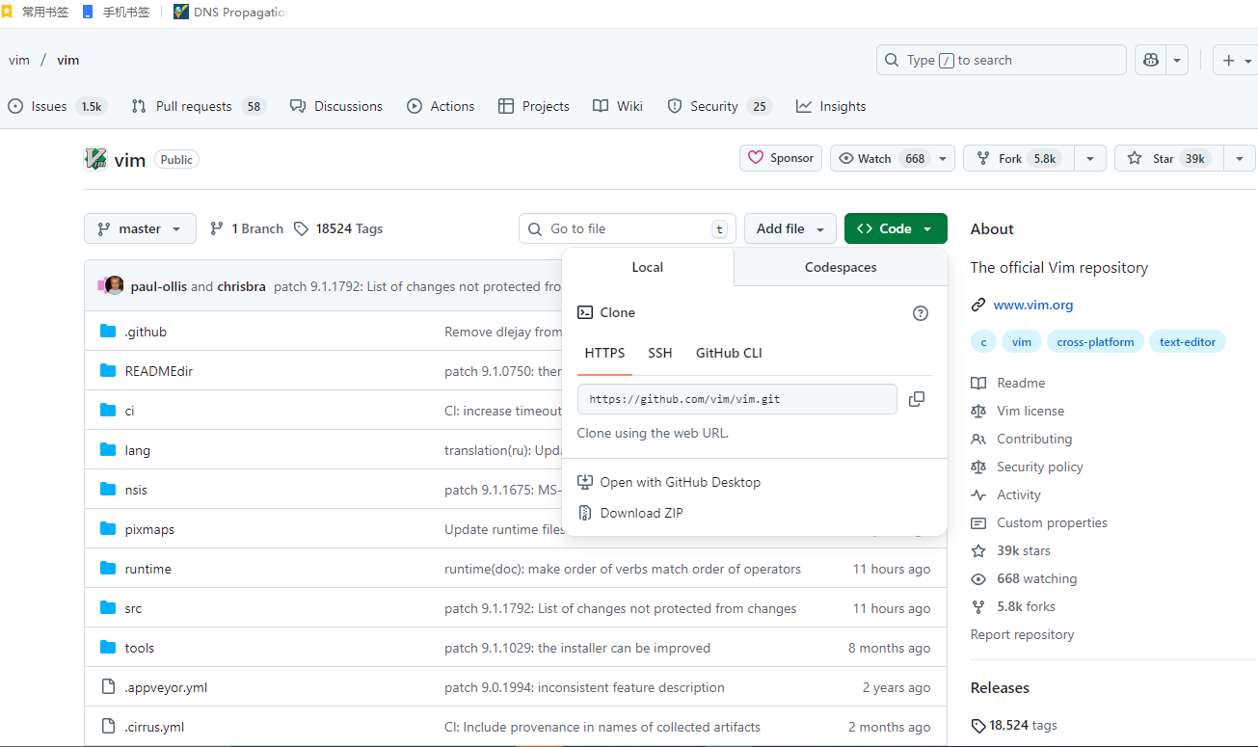Click the tools folder icon
Viewport: 1258px width, 747px height.
[108, 648]
